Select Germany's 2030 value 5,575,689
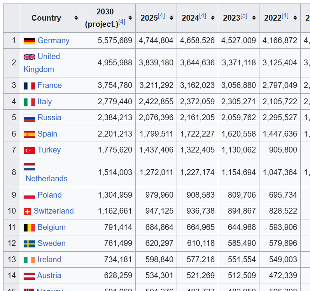Image resolution: width=310 pixels, height=291 pixels. (x=115, y=40)
